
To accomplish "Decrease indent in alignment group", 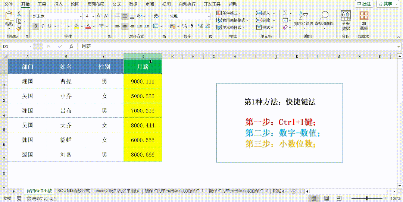I will tap(139, 26).
